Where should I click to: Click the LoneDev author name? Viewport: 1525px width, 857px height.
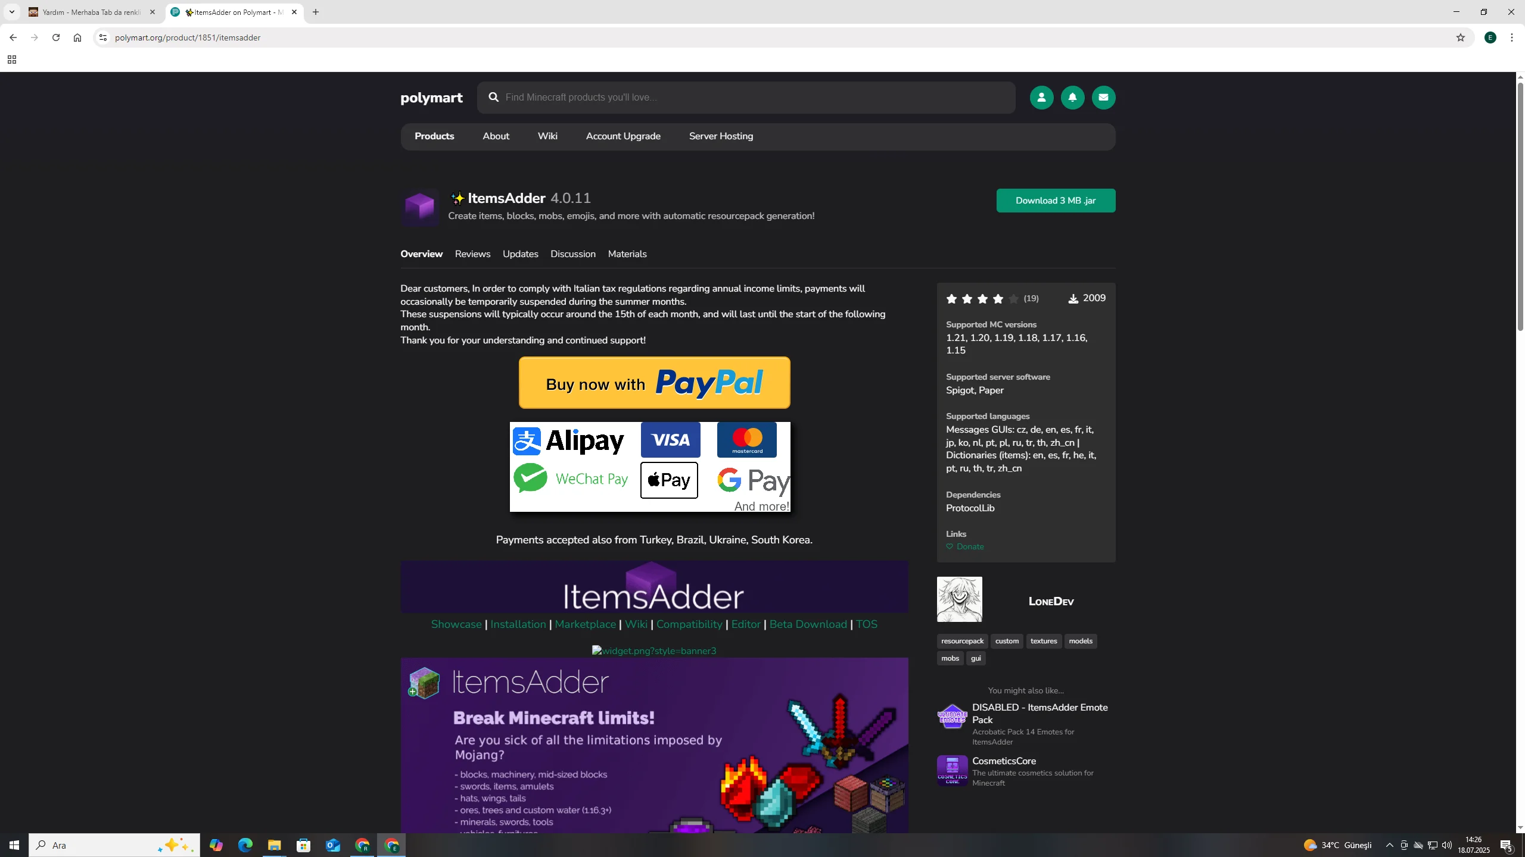[1051, 601]
